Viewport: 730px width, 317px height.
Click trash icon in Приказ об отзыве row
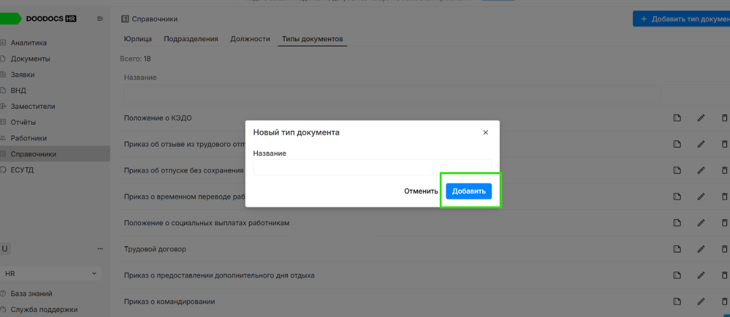(x=724, y=144)
